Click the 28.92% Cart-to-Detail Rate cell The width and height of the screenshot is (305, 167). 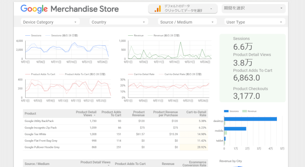202,147
